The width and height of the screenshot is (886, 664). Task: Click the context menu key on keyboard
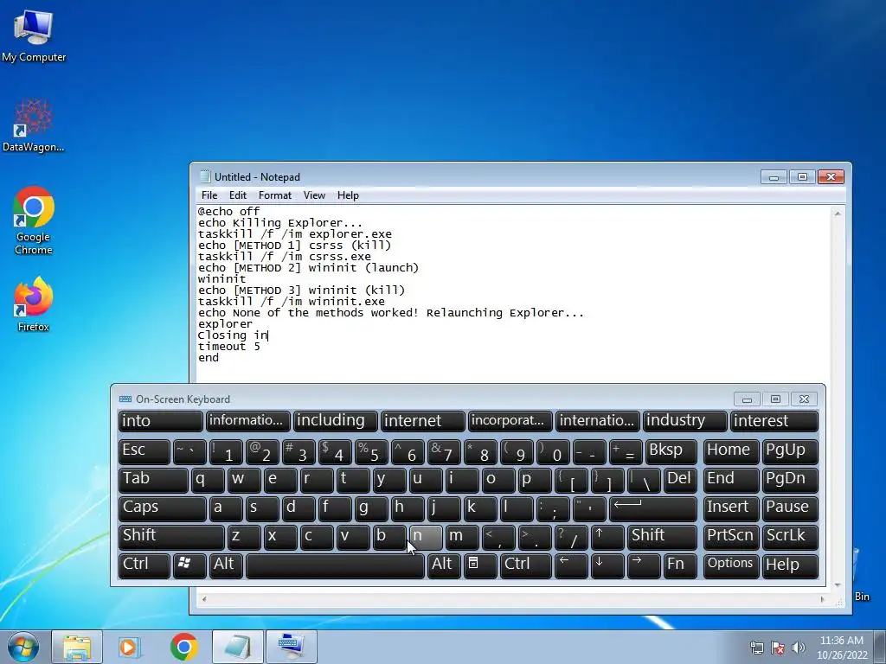click(479, 565)
